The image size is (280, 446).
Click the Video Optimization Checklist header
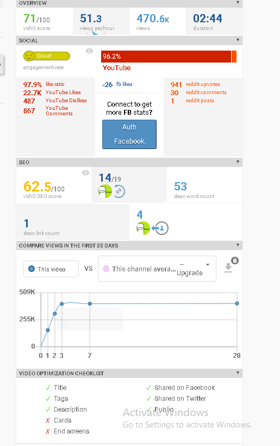[x=129, y=373]
